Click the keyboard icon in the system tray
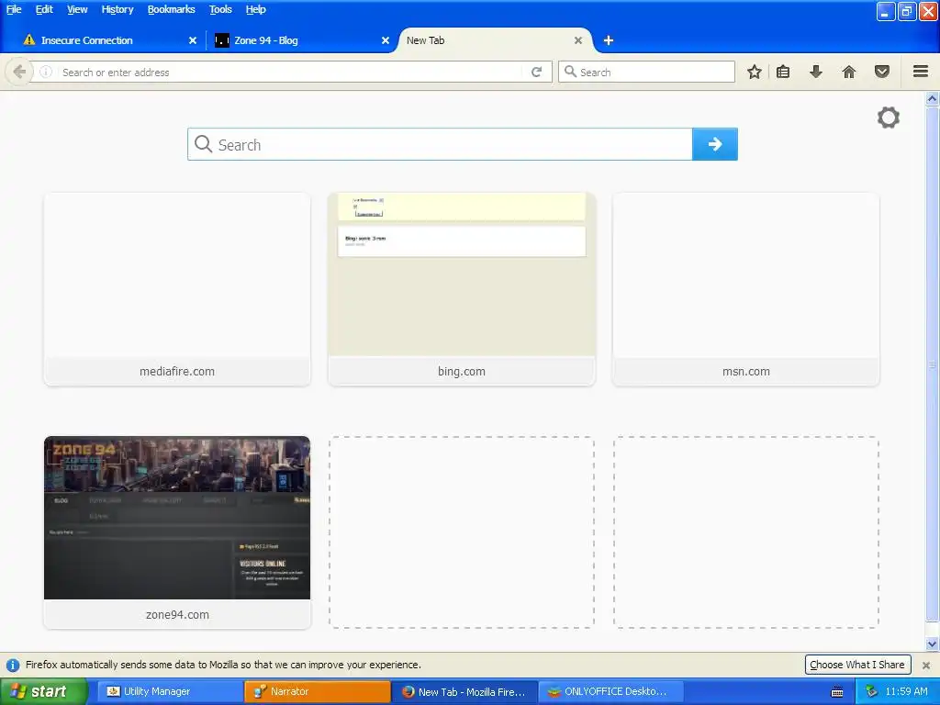The image size is (940, 705). pyautogui.click(x=837, y=692)
